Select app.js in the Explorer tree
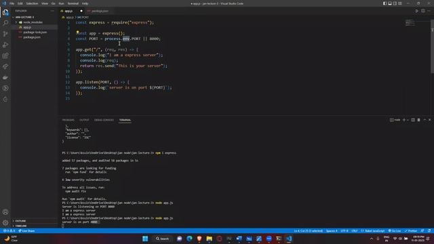The height and width of the screenshot is (244, 434). 27,27
